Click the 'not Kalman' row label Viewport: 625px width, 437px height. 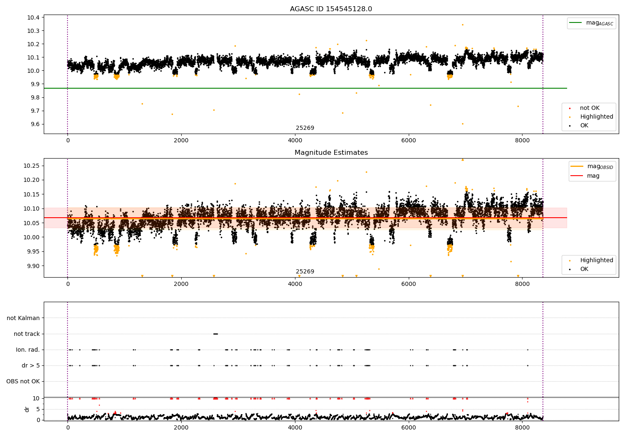coord(23,318)
